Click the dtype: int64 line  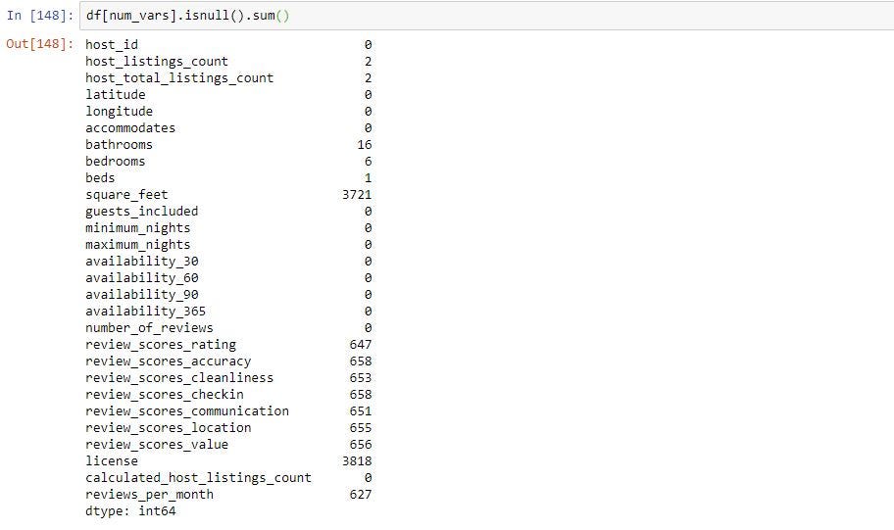130,511
